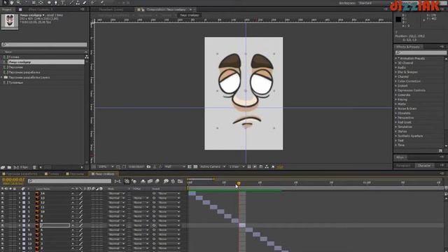Click project search field
This screenshot has height=252, width=448.
point(44,45)
